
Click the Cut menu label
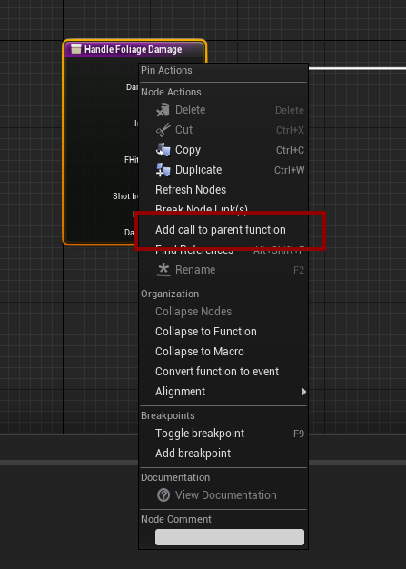coord(183,130)
